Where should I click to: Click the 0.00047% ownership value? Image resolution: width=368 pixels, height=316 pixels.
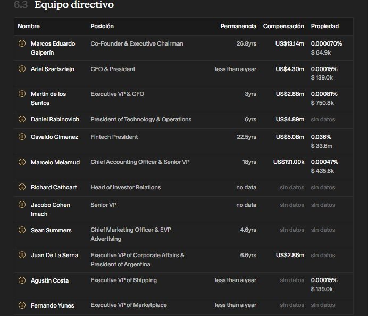324,162
